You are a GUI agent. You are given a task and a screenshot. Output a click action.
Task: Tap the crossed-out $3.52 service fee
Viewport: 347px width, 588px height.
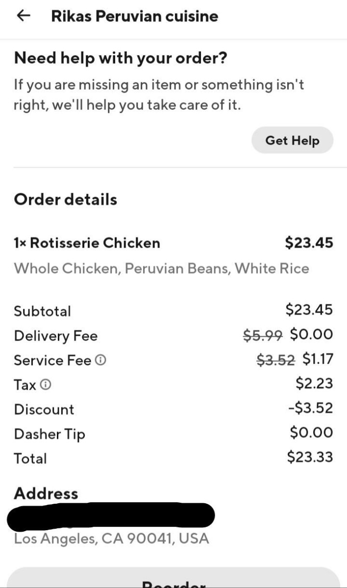(276, 359)
